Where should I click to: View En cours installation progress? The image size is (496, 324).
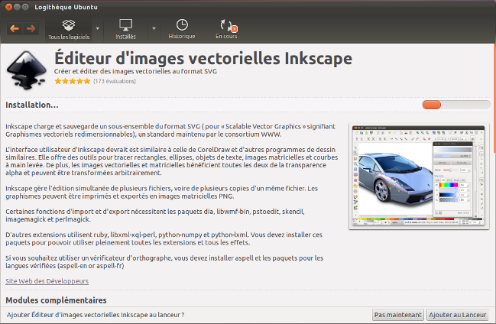tap(226, 29)
